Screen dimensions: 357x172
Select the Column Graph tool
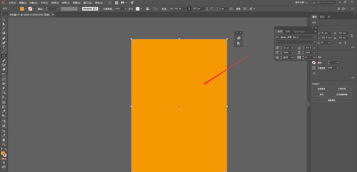tap(4, 125)
